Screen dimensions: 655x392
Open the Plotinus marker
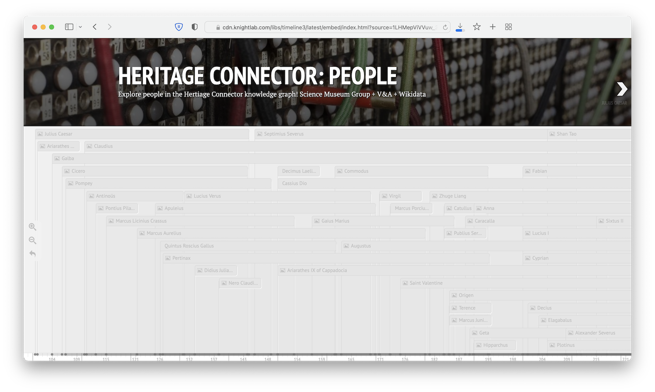pos(589,345)
